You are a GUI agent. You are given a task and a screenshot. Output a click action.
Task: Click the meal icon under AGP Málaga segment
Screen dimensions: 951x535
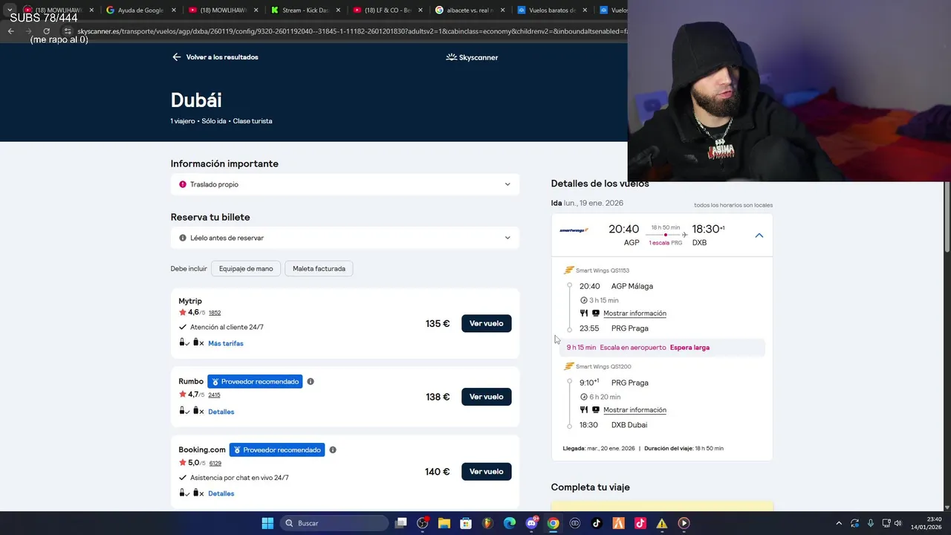tap(584, 313)
